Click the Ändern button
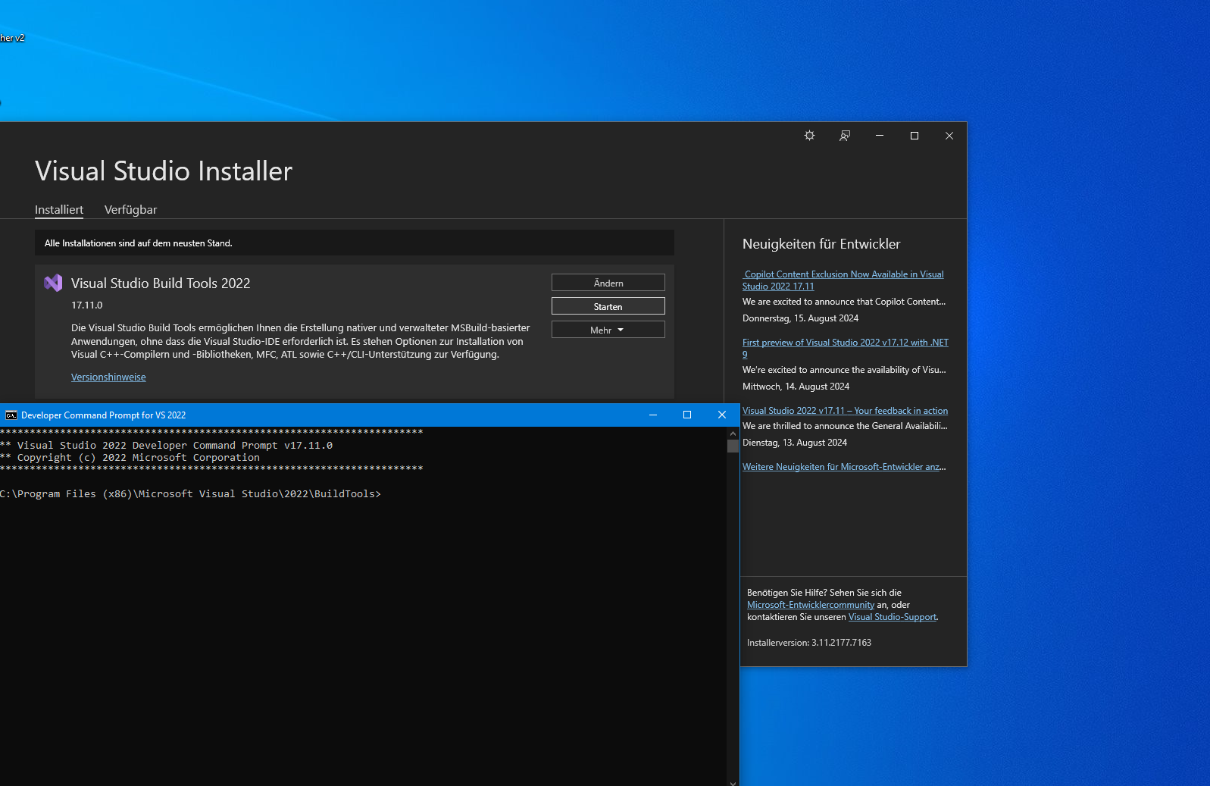The width and height of the screenshot is (1210, 786). [x=608, y=283]
